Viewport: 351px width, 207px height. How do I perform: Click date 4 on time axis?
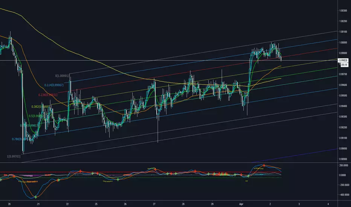tap(328, 204)
